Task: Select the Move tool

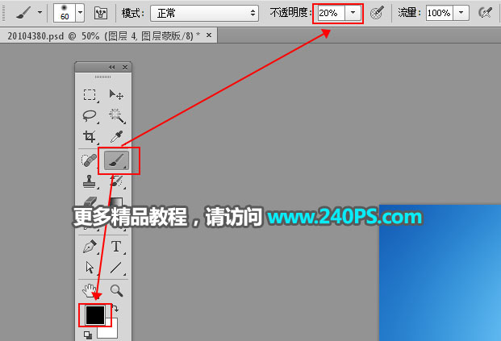Action: point(116,95)
